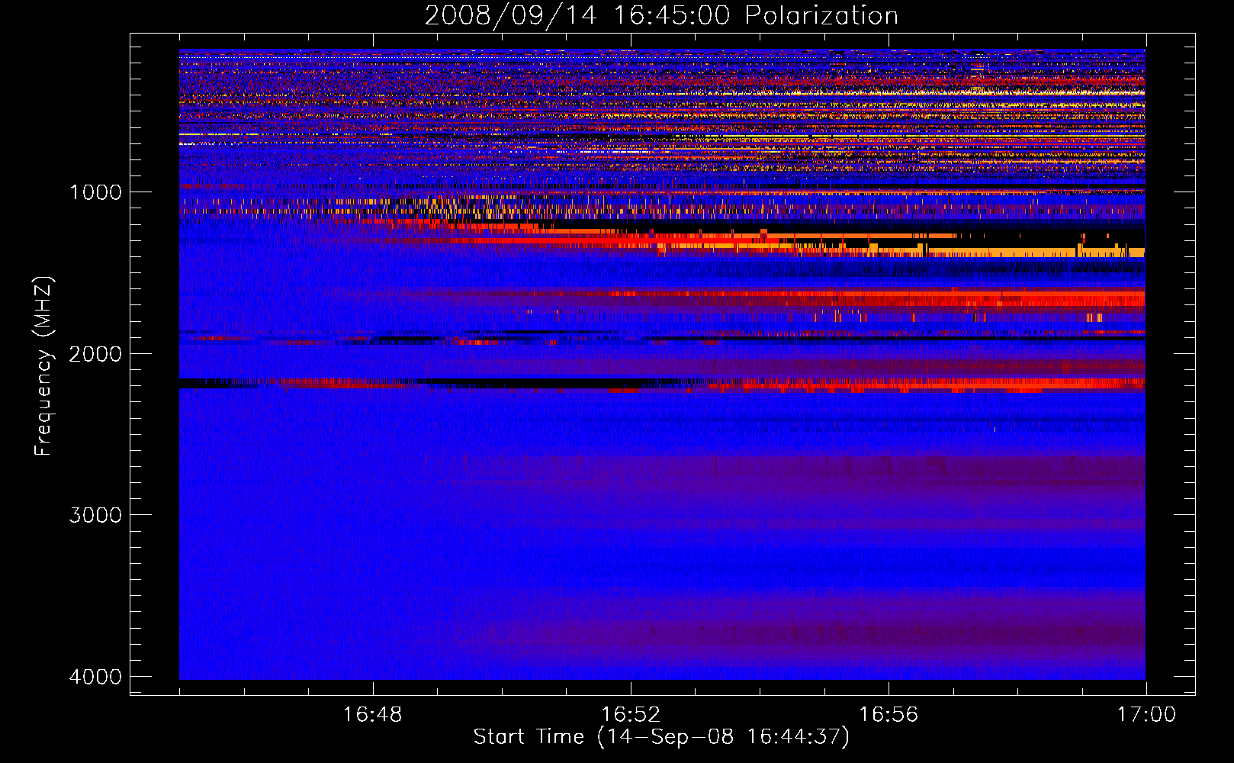The image size is (1234, 763).
Task: Click the 4000 frequency tick label
Action: 95,677
